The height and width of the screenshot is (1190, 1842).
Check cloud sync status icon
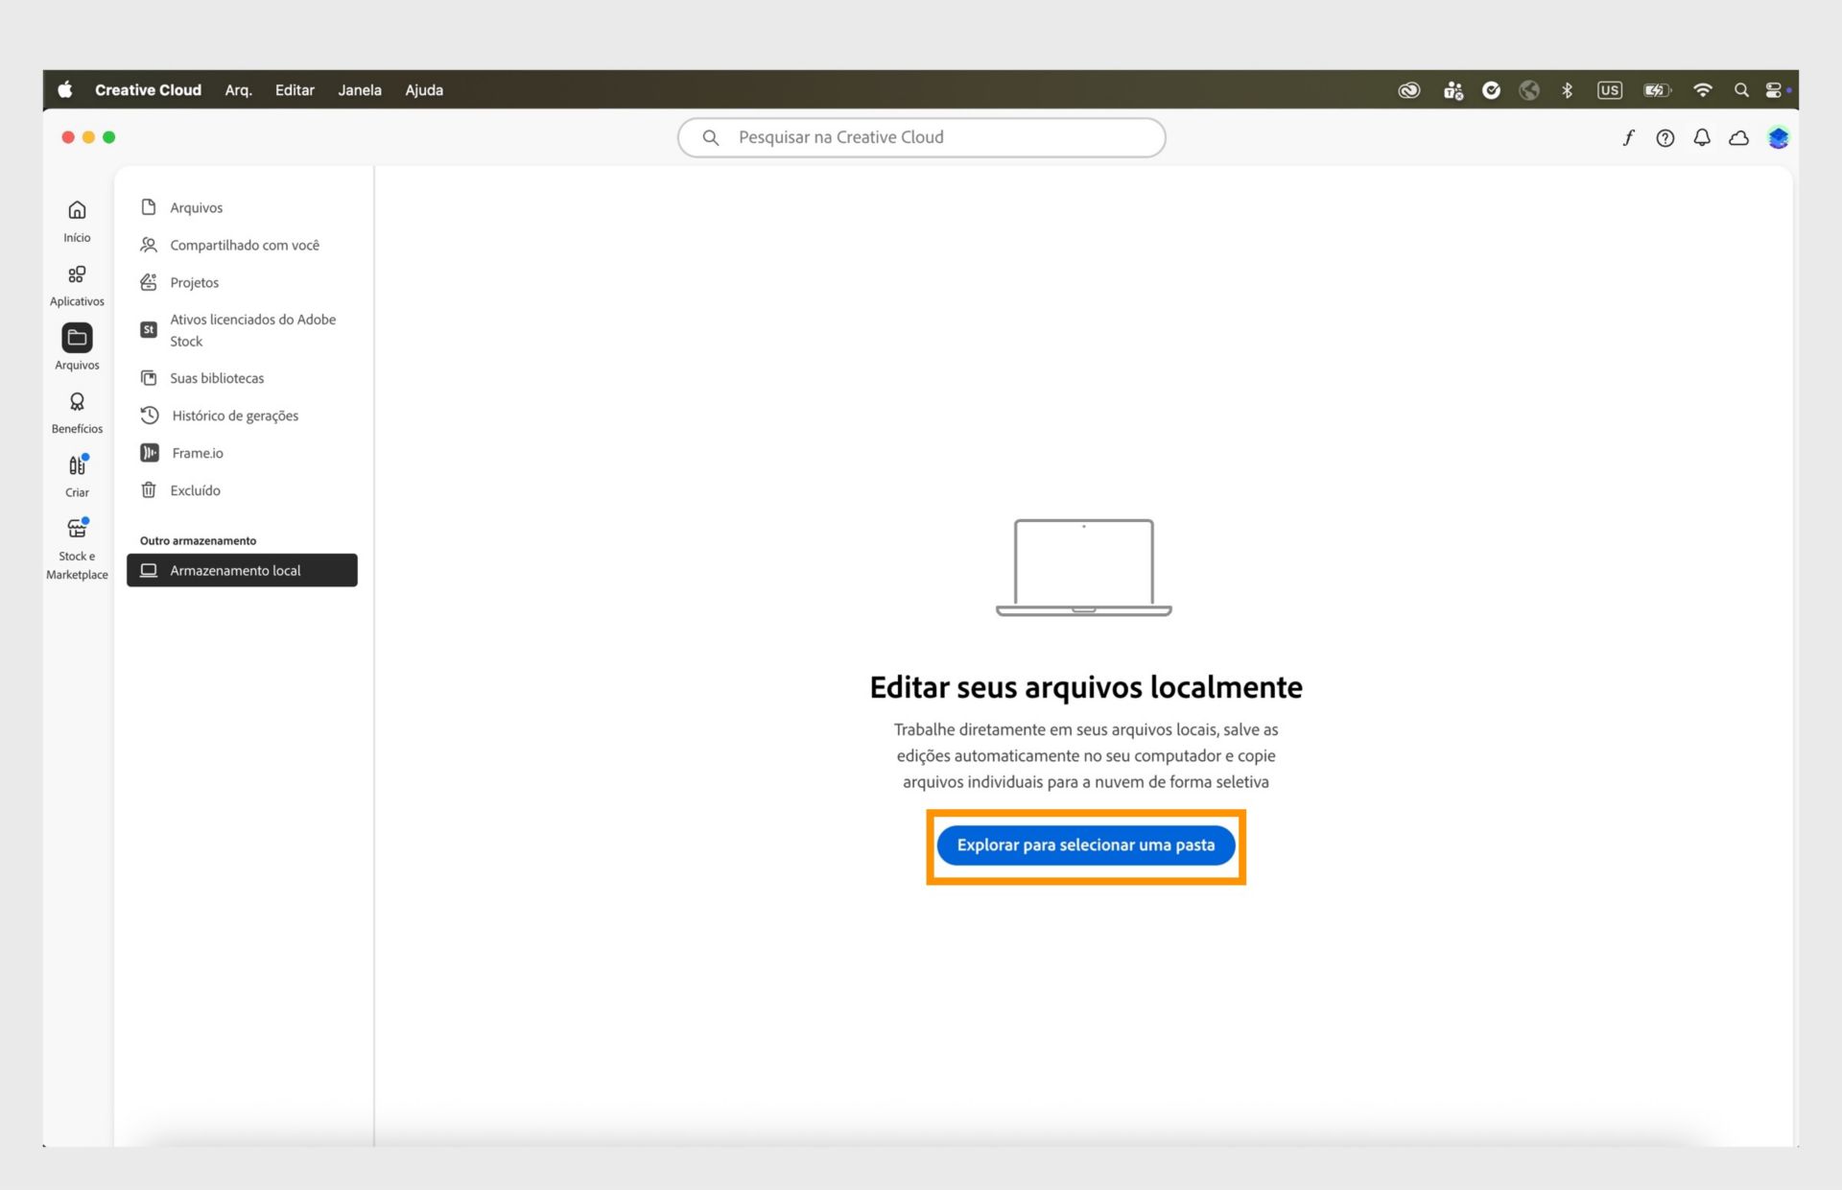pyautogui.click(x=1738, y=137)
